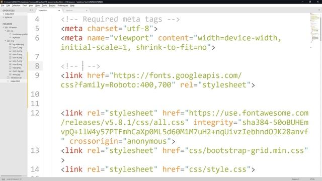322x181 pixels.
Task: Click line number 8 in the gutter
Action: coord(37,66)
